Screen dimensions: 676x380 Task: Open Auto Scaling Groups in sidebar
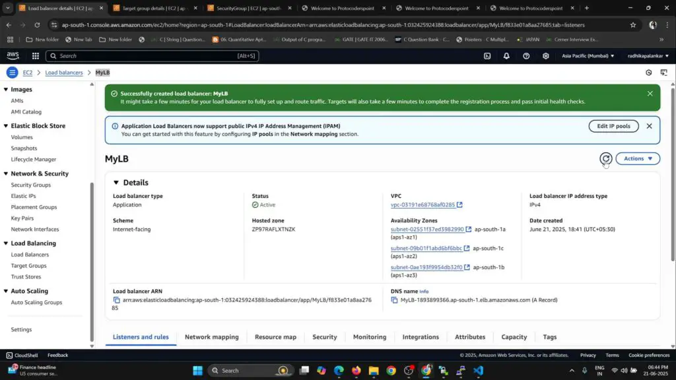[36, 302]
